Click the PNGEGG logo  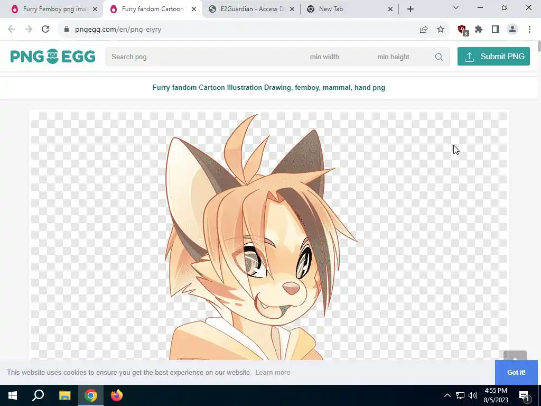[53, 56]
